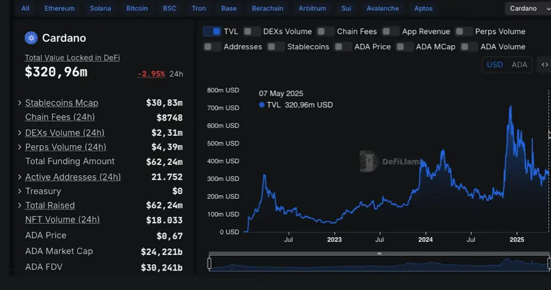
Task: Expand the Perps Volume (24h) row
Action: [19, 147]
